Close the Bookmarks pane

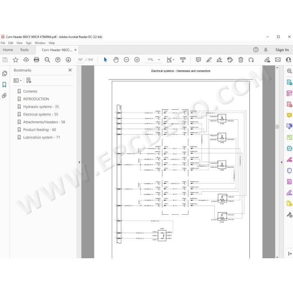pyautogui.click(x=70, y=70)
